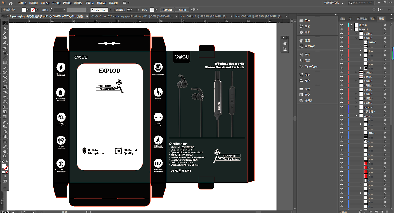This screenshot has width=394, height=213.
Task: Click the target circle of 图层 6
Action: pos(385,25)
